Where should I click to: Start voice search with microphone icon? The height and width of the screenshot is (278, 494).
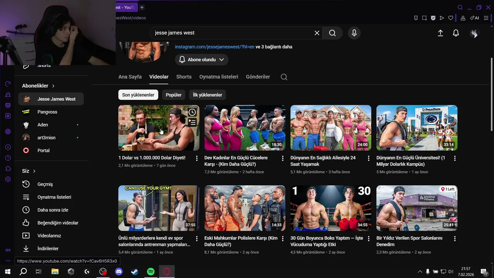354,33
